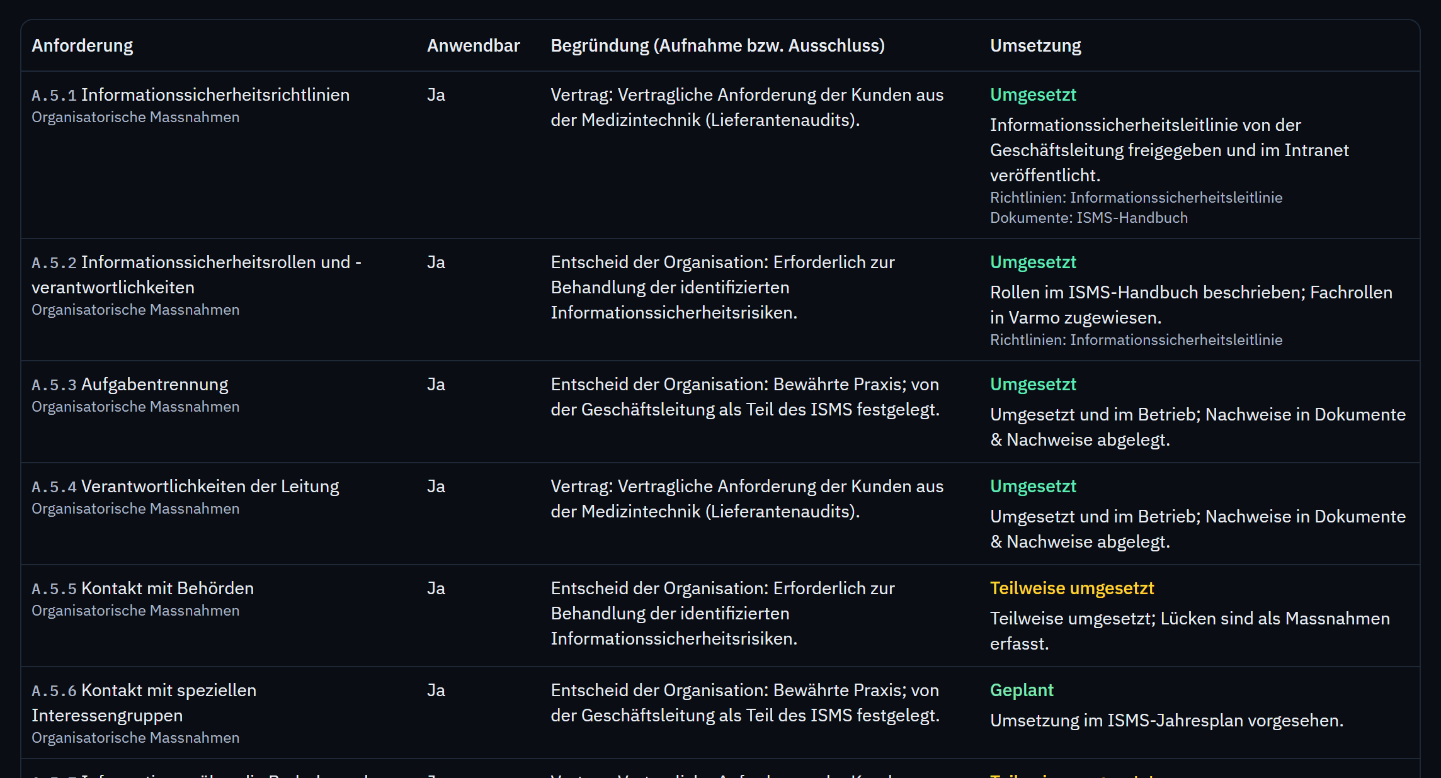Select requirement A.5.2 Informationssicherheitsrollen und -verantwortlichkeiten
This screenshot has height=778, width=1441.
point(196,275)
